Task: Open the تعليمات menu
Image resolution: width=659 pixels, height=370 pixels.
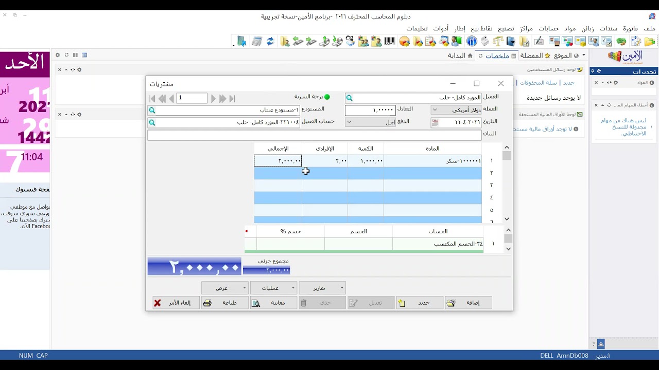Action: (x=417, y=29)
